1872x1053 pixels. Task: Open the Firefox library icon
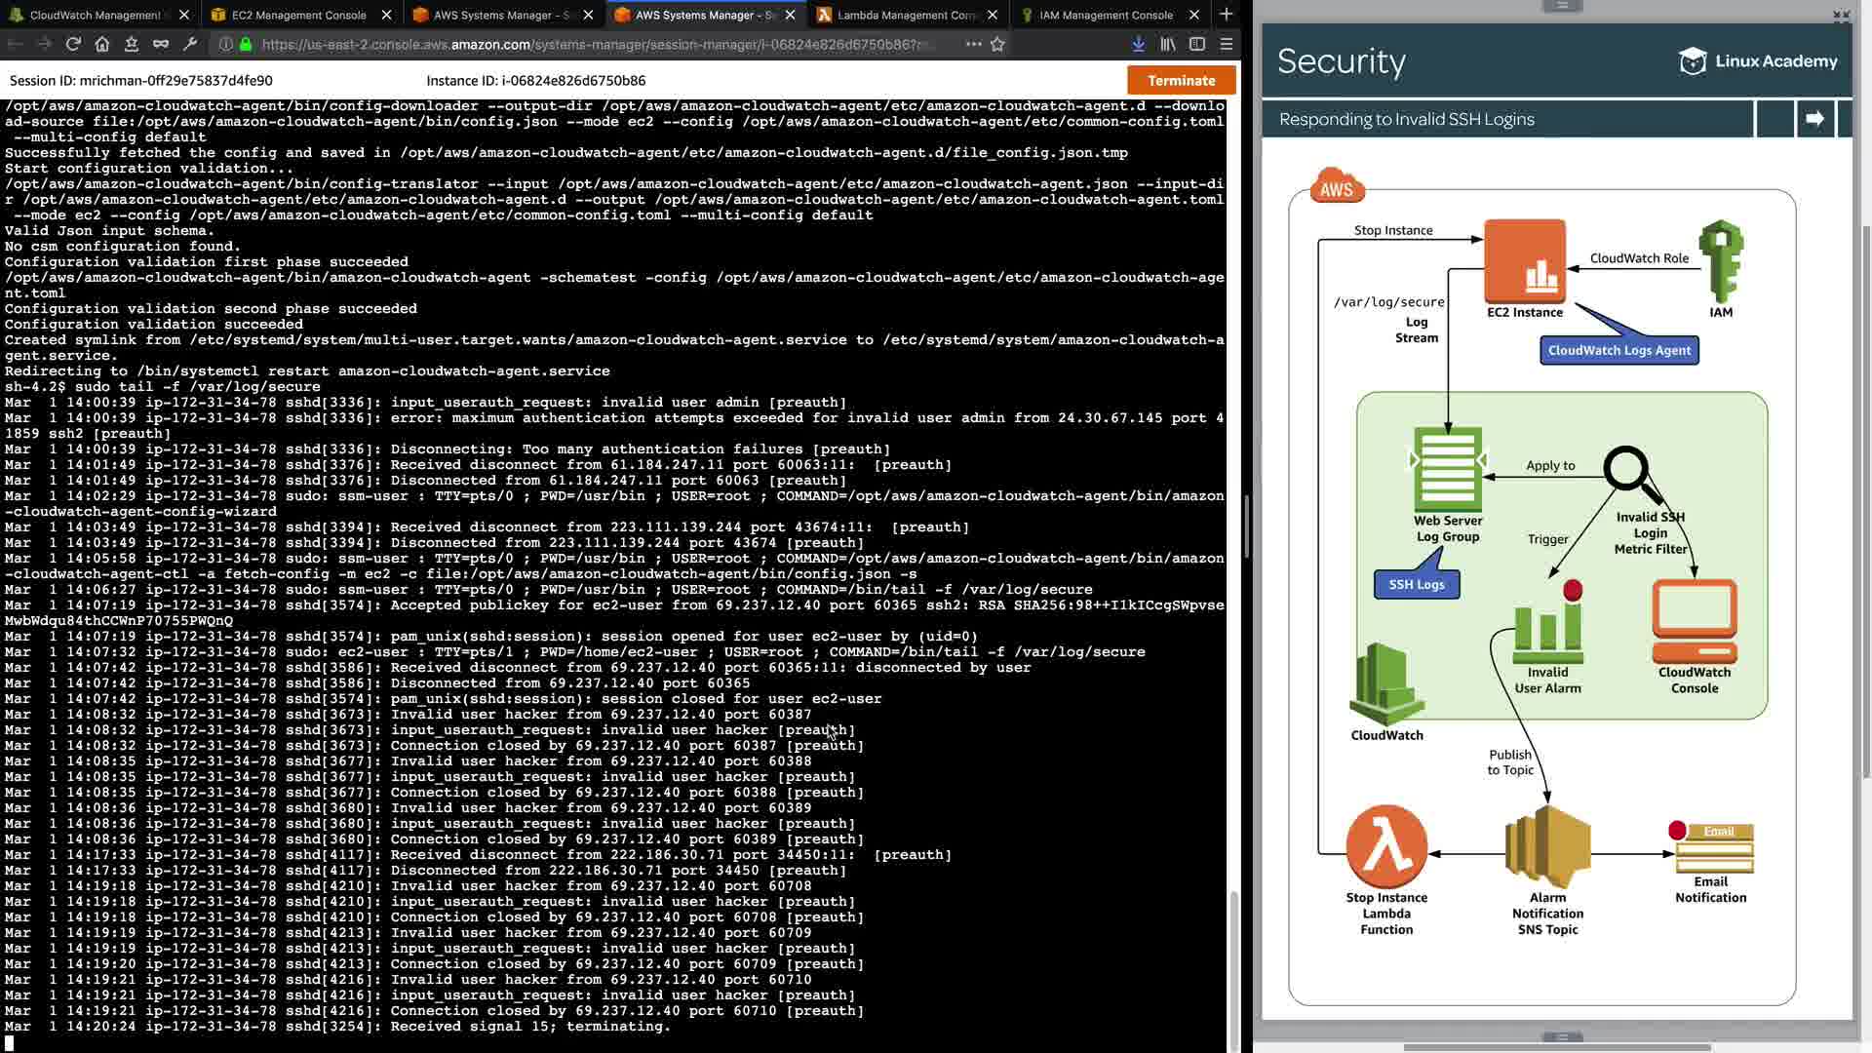tap(1167, 44)
